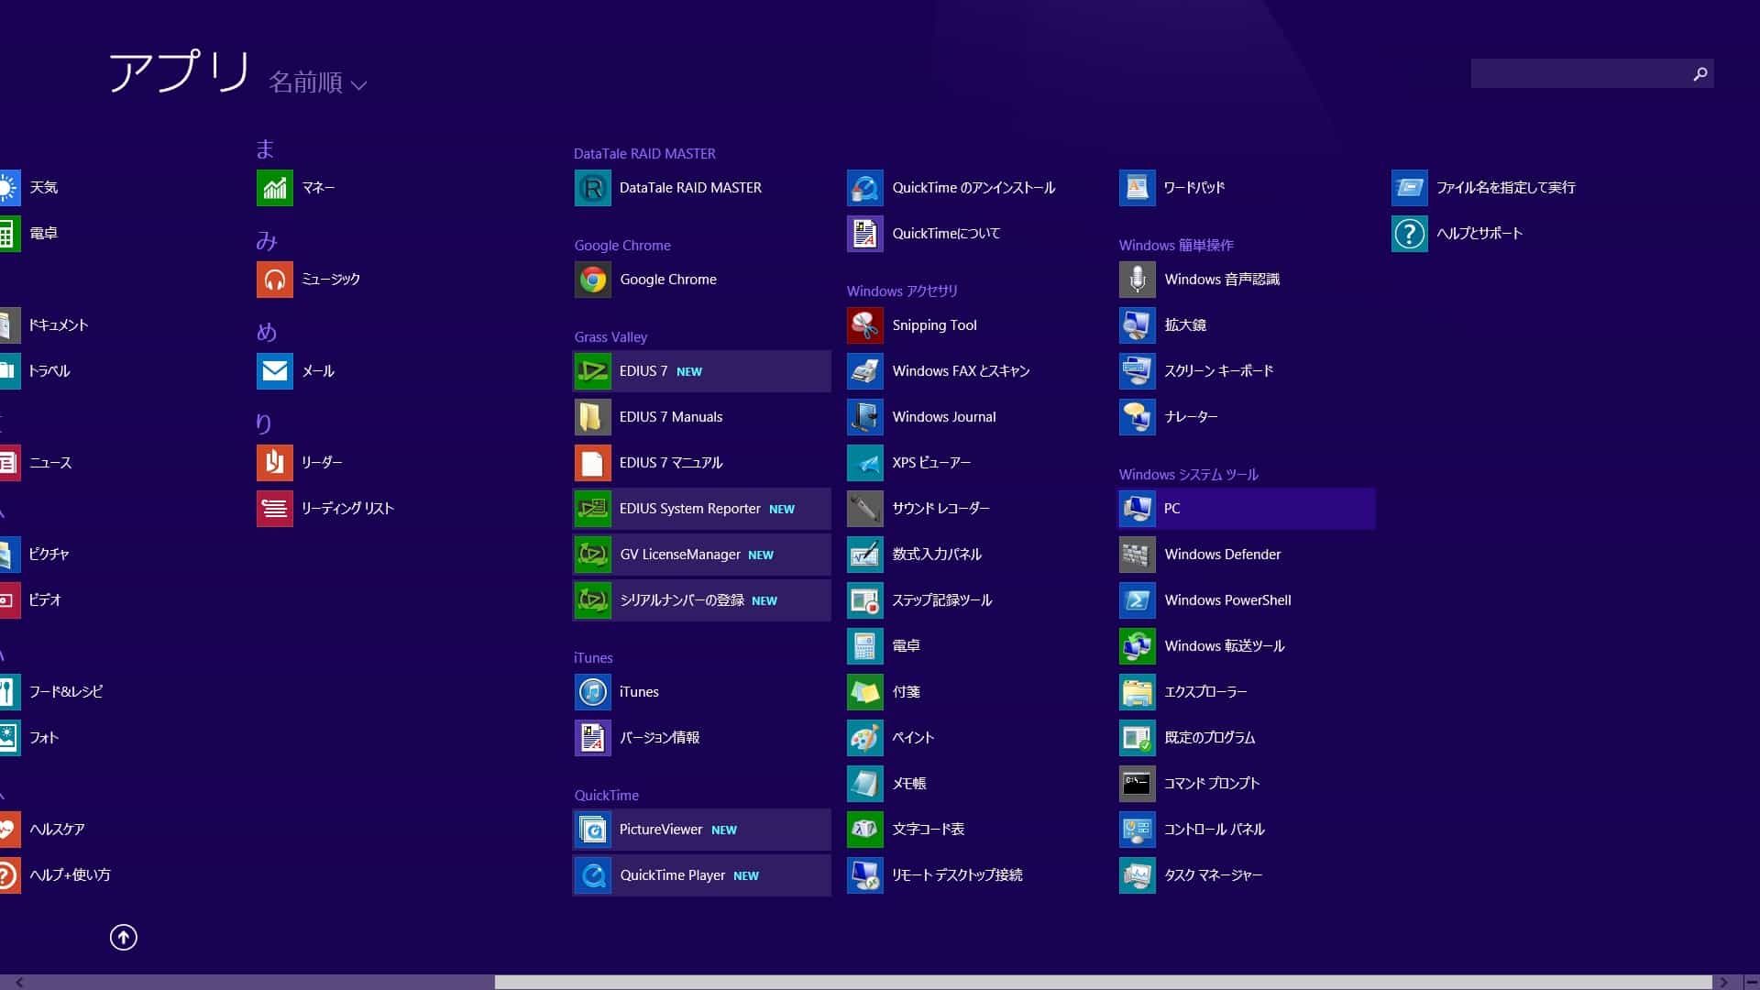Click the Grass Valley group header
The image size is (1760, 990).
(x=610, y=336)
